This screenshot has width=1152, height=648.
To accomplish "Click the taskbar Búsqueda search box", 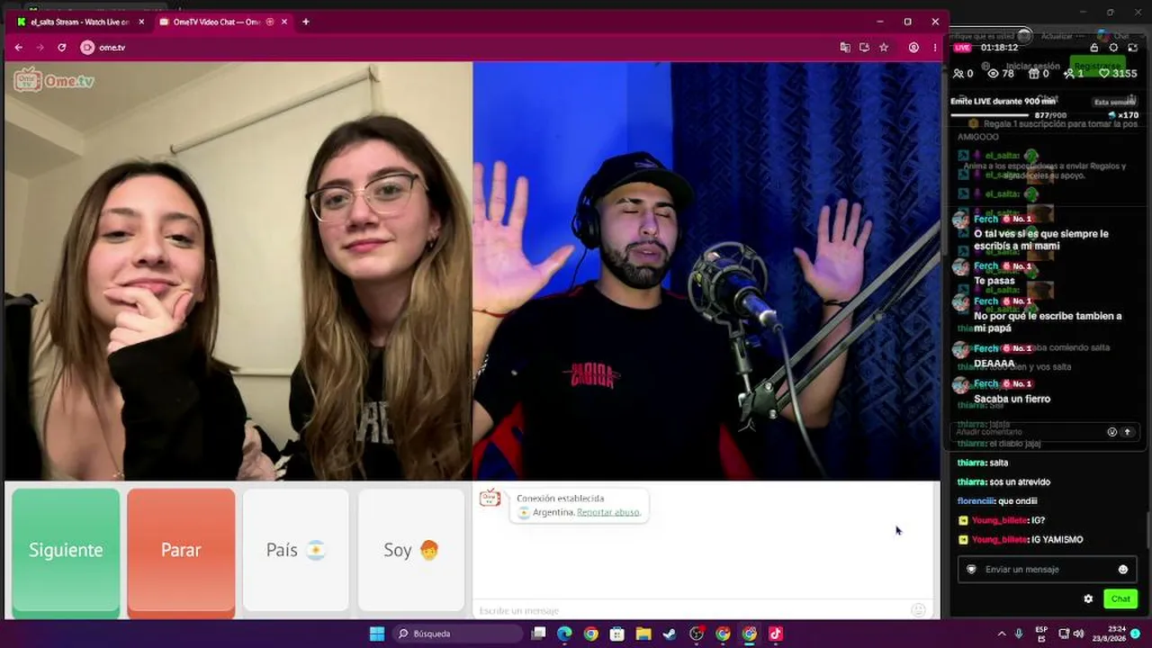I will 456,634.
